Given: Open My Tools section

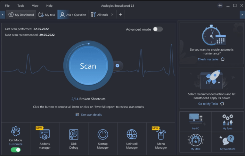Looking at the screenshot, I should coord(227,121).
